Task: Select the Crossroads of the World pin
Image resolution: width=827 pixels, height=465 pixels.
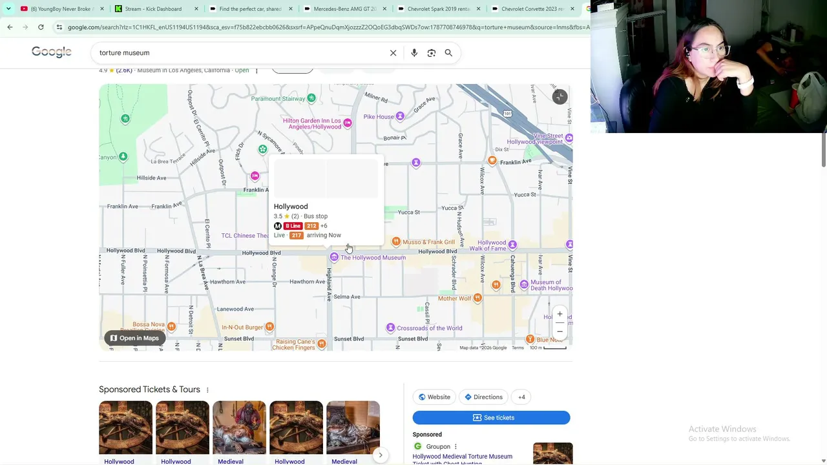Action: click(390, 328)
